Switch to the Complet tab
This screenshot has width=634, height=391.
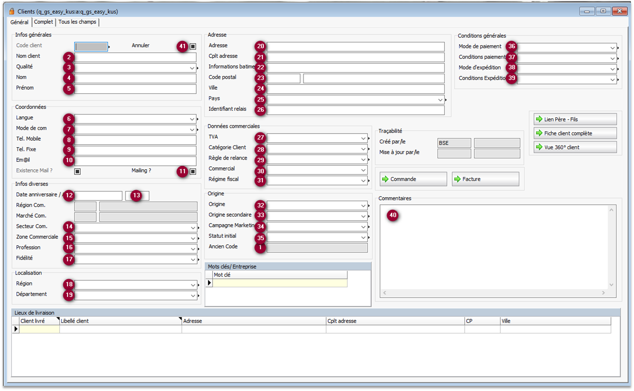pyautogui.click(x=43, y=22)
